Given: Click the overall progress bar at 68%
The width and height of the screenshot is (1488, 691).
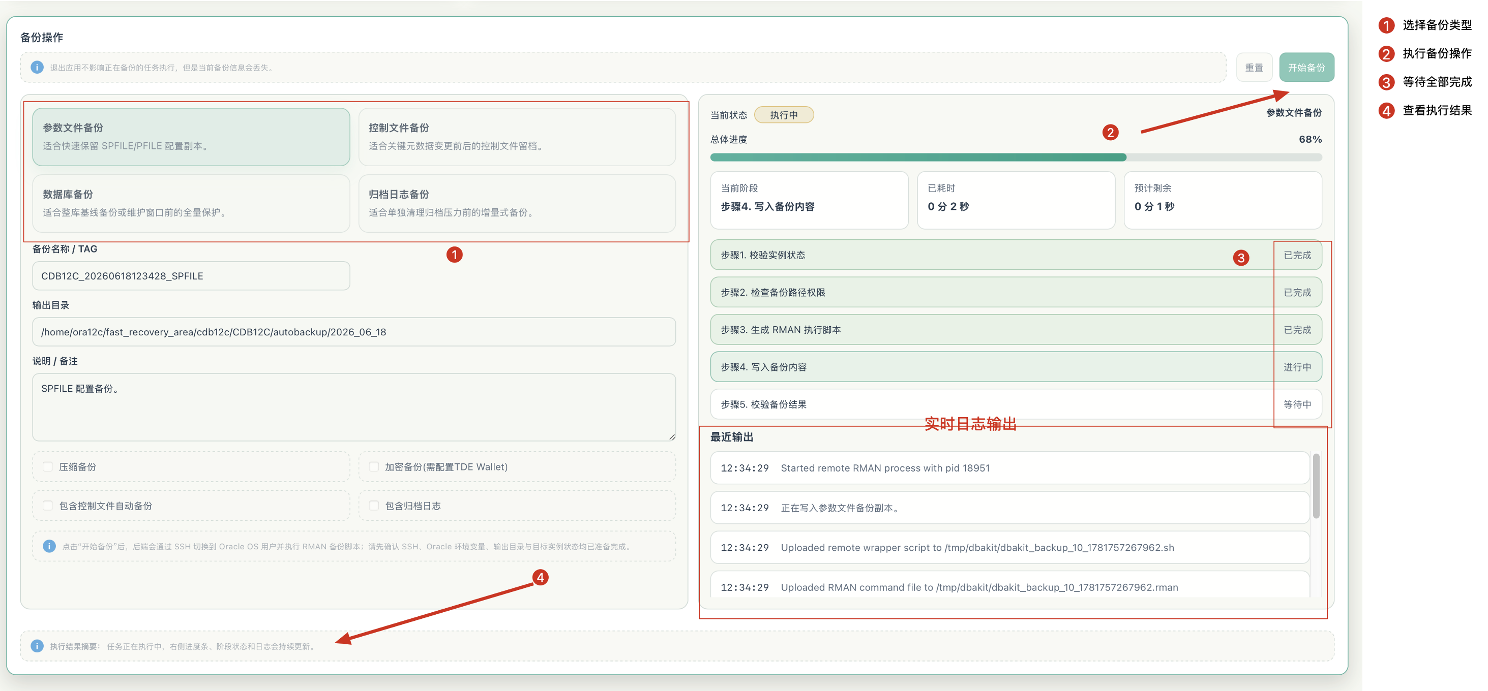Looking at the screenshot, I should (x=1016, y=157).
